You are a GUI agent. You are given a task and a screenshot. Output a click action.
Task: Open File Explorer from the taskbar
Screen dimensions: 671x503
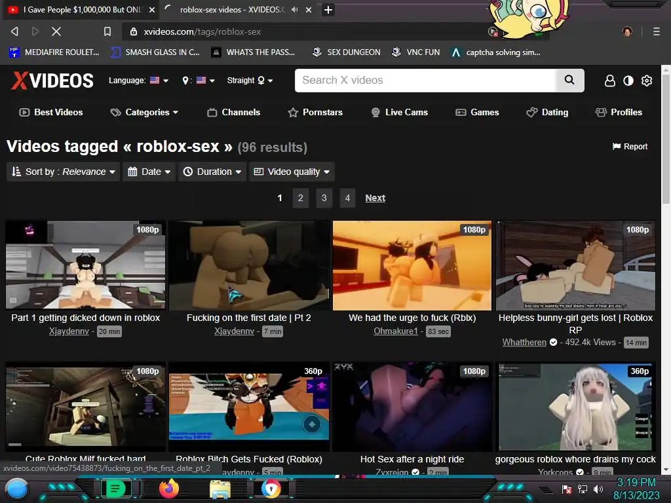click(x=220, y=489)
